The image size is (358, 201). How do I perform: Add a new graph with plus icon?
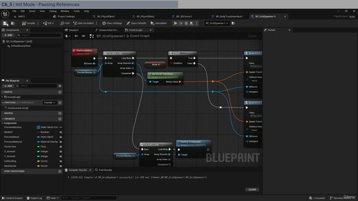[60, 92]
